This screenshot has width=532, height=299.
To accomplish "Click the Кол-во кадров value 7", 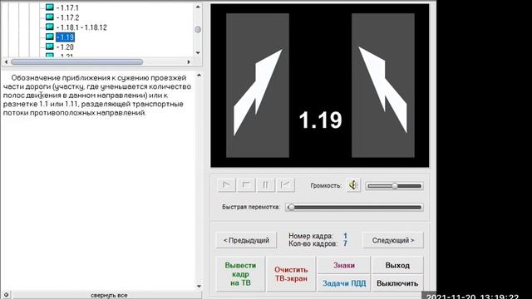I will [x=345, y=243].
